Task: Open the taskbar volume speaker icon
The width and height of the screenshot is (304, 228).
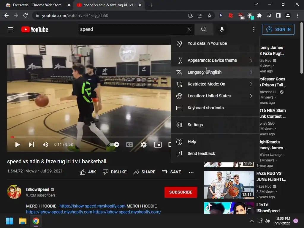Action: 267,221
